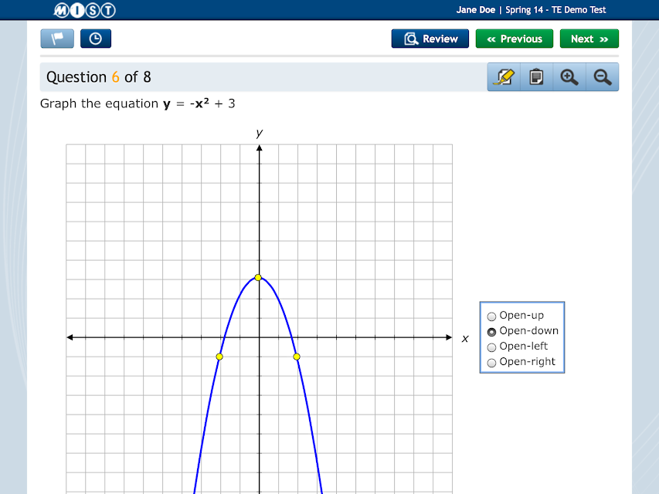Click the x-axis right arrowhead
Viewport: 659px width, 494px height.
pos(449,337)
